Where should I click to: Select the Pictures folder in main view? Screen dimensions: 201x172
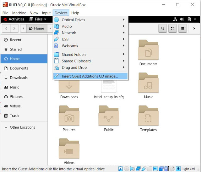pyautogui.click(x=69, y=116)
